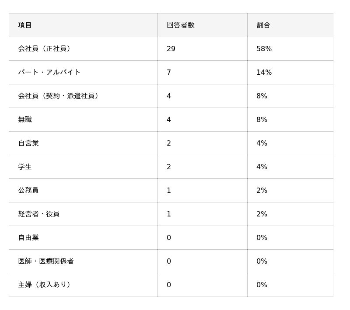350x310 pixels.
Task: Click the 0% cell in 主婦 row
Action: [262, 285]
